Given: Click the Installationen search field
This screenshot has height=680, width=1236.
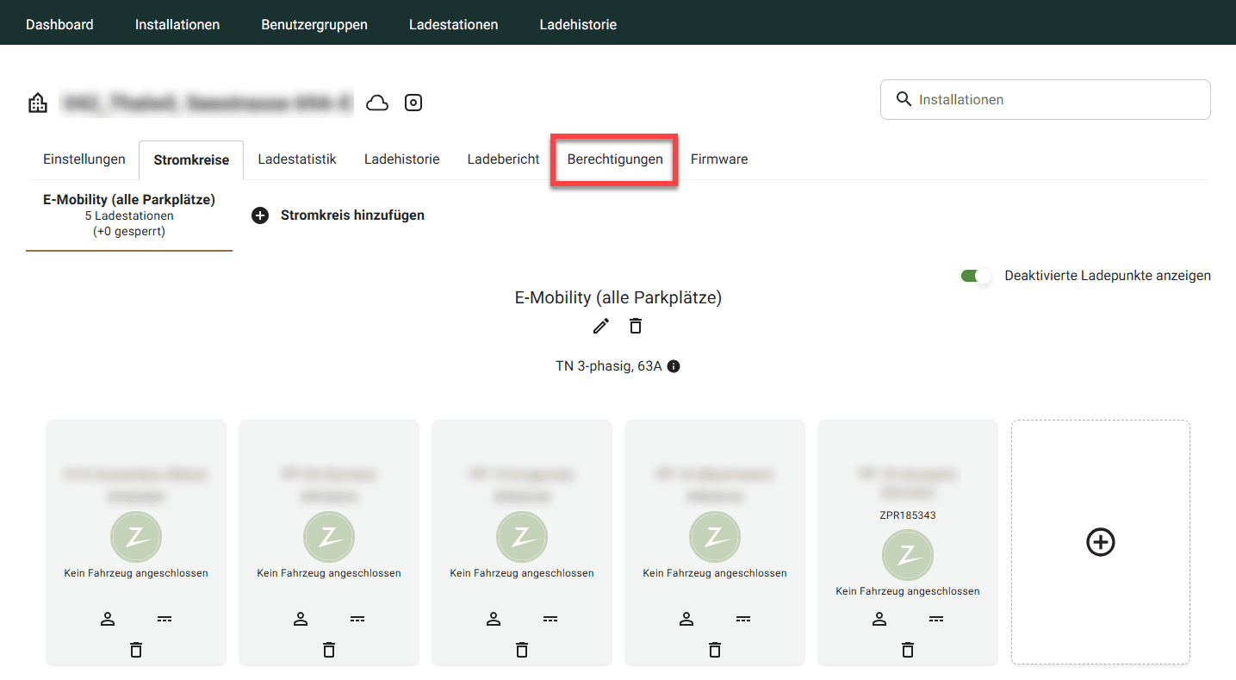Looking at the screenshot, I should coord(1045,100).
